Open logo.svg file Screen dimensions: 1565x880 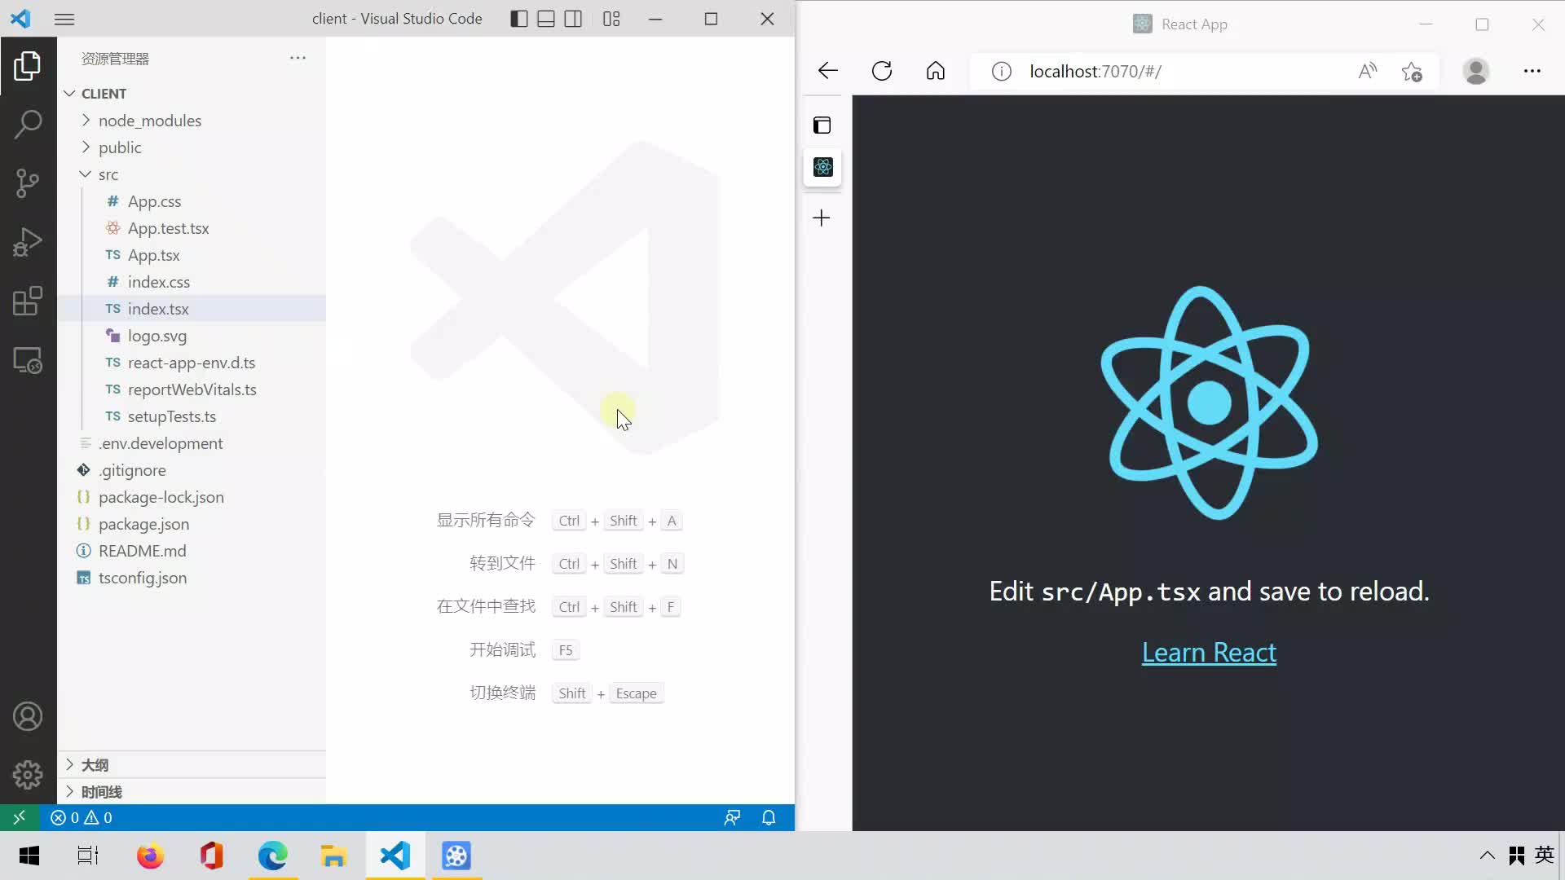point(192,336)
